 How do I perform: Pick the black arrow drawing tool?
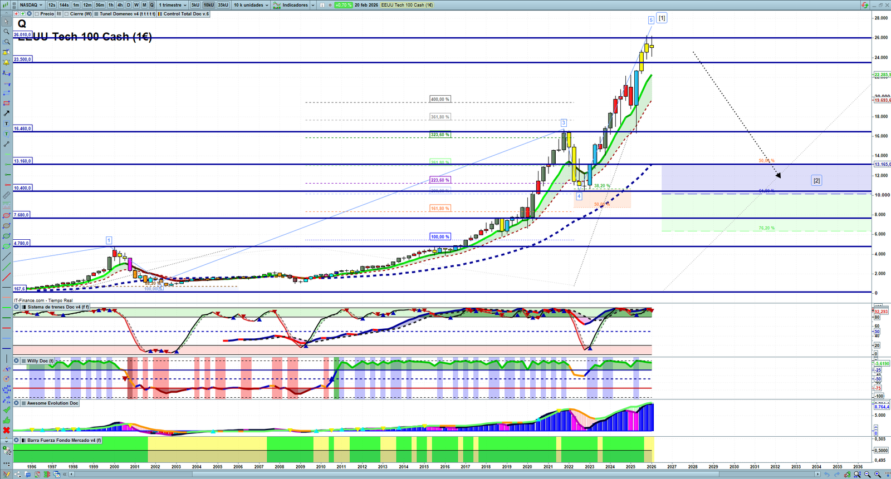pos(6,113)
